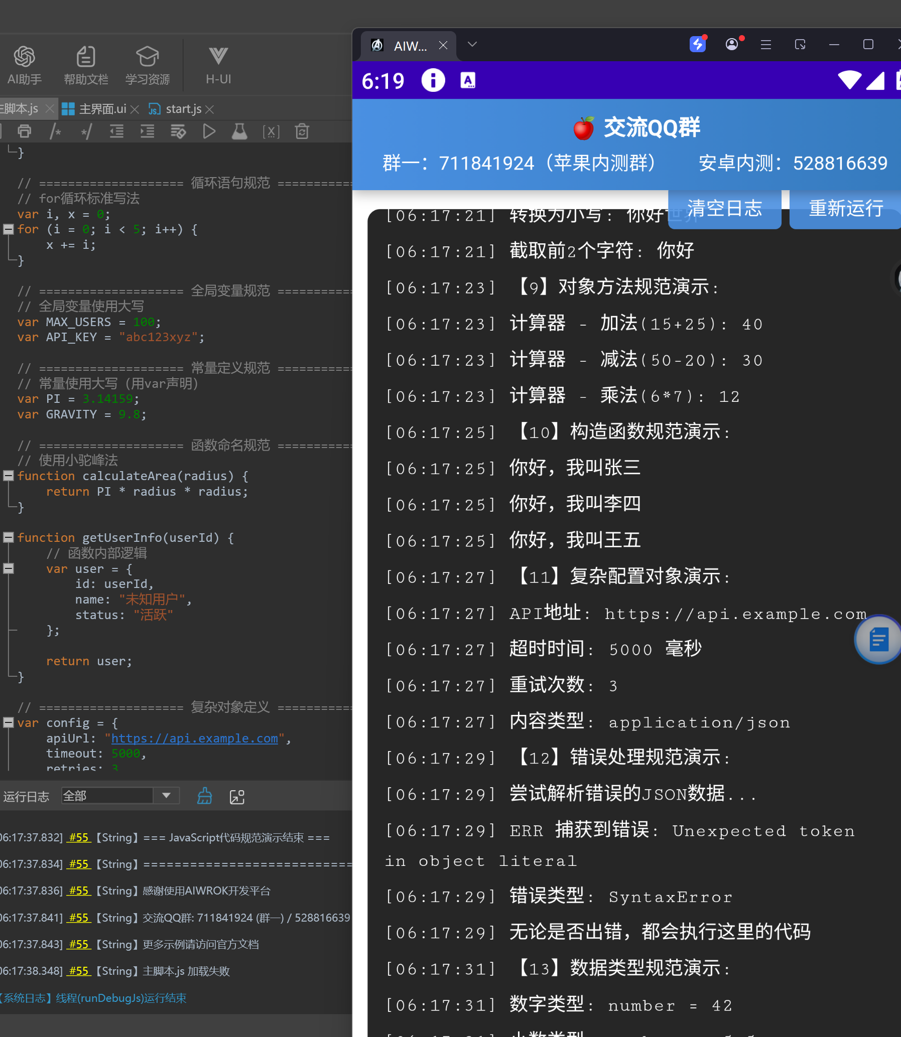Open 学习资源 learning resources
This screenshot has width=901, height=1037.
tap(147, 65)
